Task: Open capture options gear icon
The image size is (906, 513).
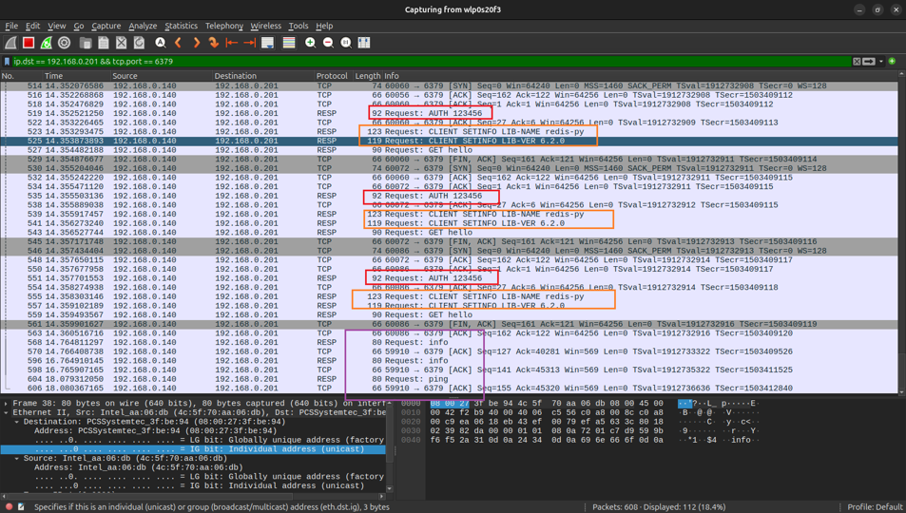Action: pos(65,43)
